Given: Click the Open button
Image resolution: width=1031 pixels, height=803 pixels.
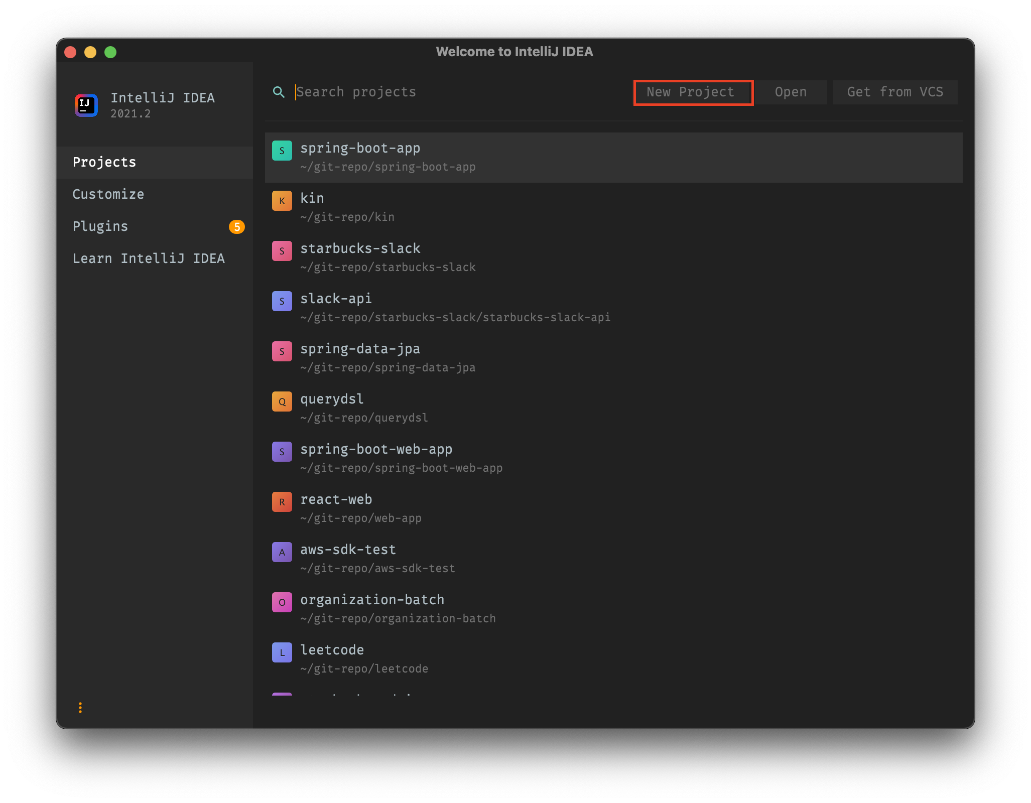Looking at the screenshot, I should pyautogui.click(x=791, y=92).
